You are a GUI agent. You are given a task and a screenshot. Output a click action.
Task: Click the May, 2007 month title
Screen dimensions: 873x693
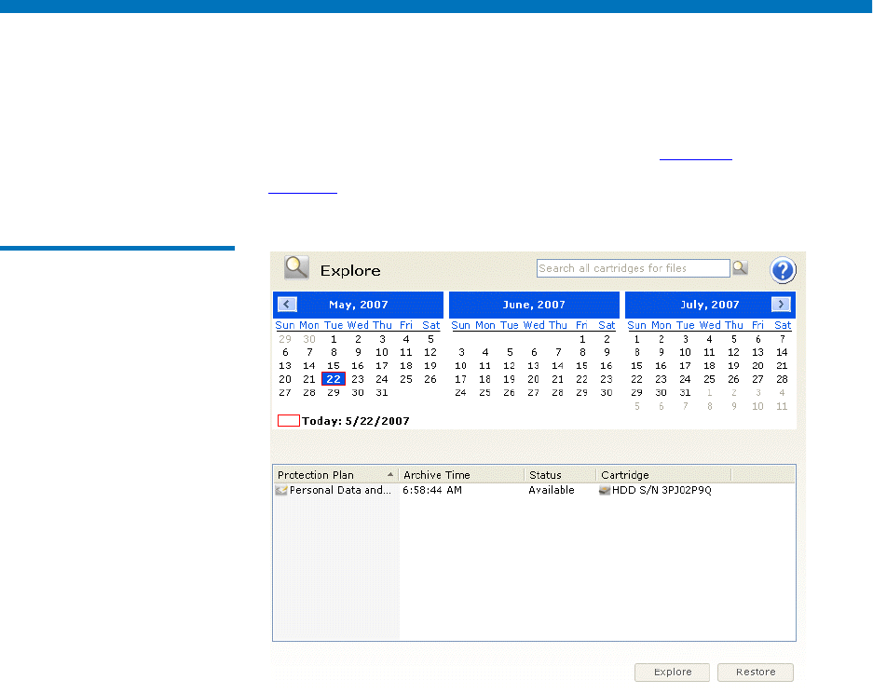click(359, 305)
